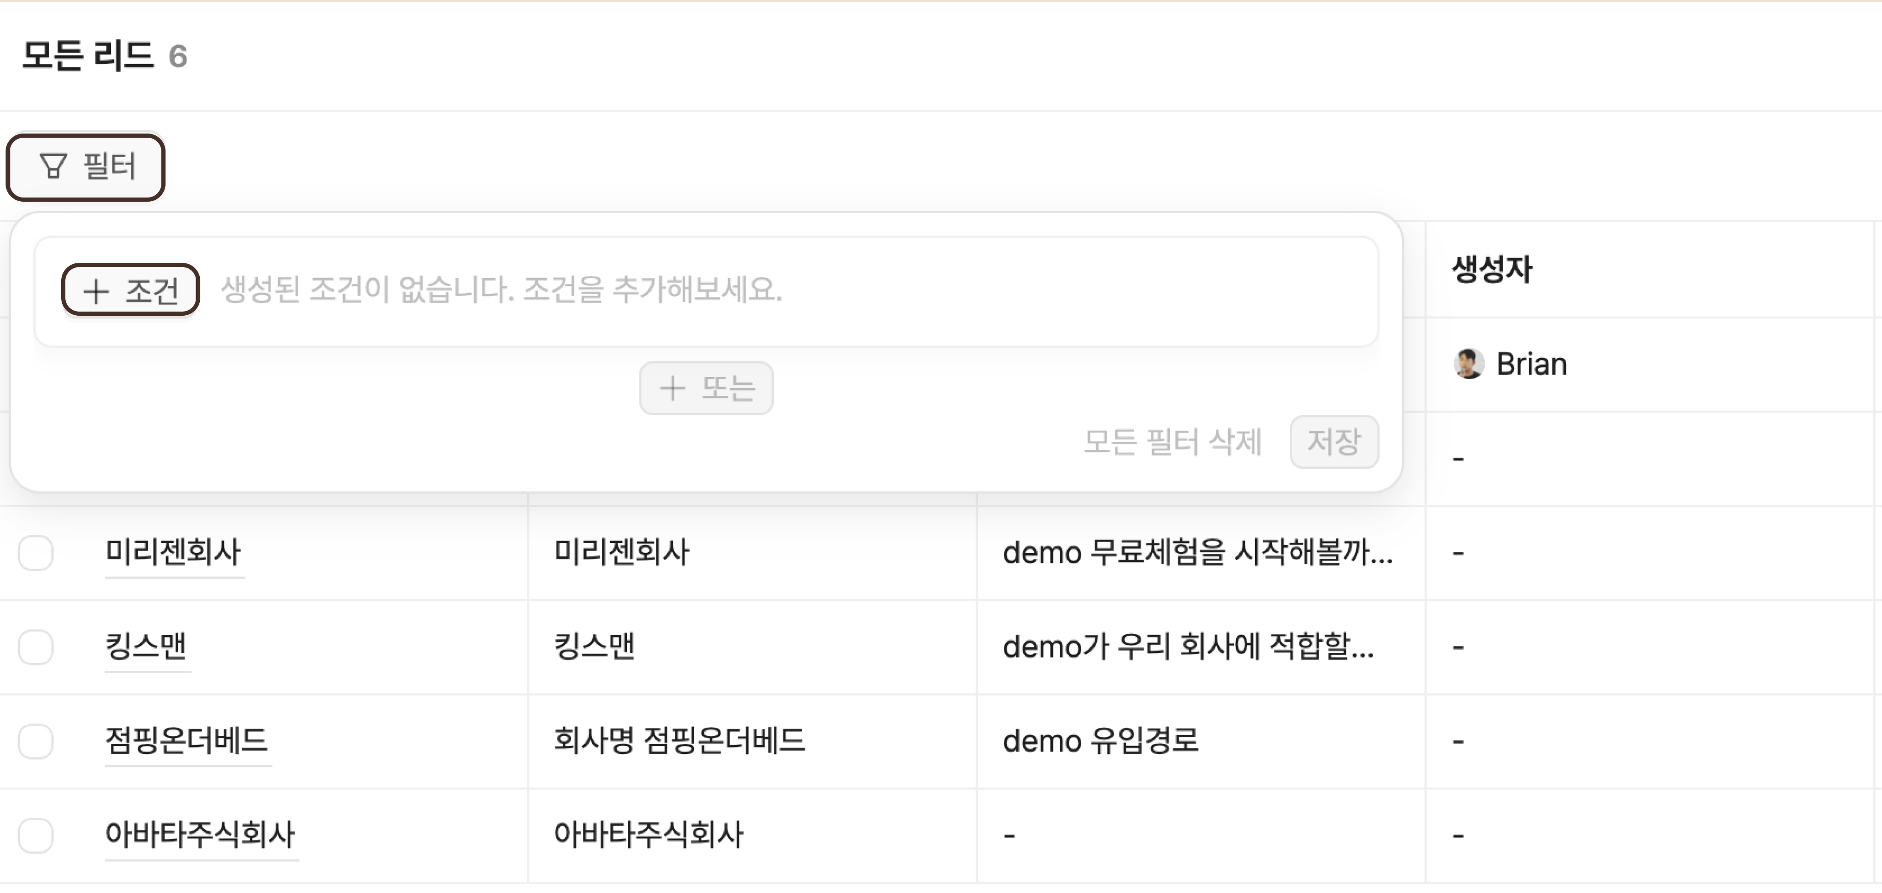1882x893 pixels.
Task: Click the 모든 리드 page title
Action: point(89,56)
